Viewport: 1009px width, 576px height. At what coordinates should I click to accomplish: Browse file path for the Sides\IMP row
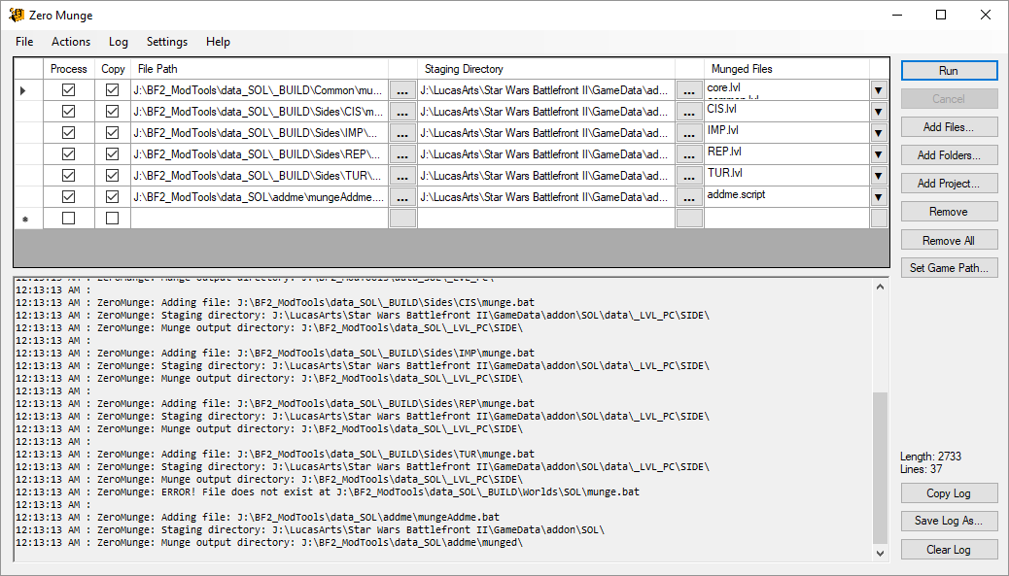pos(402,133)
